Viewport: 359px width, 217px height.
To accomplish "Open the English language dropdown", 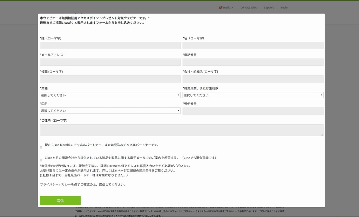I will coord(228,8).
